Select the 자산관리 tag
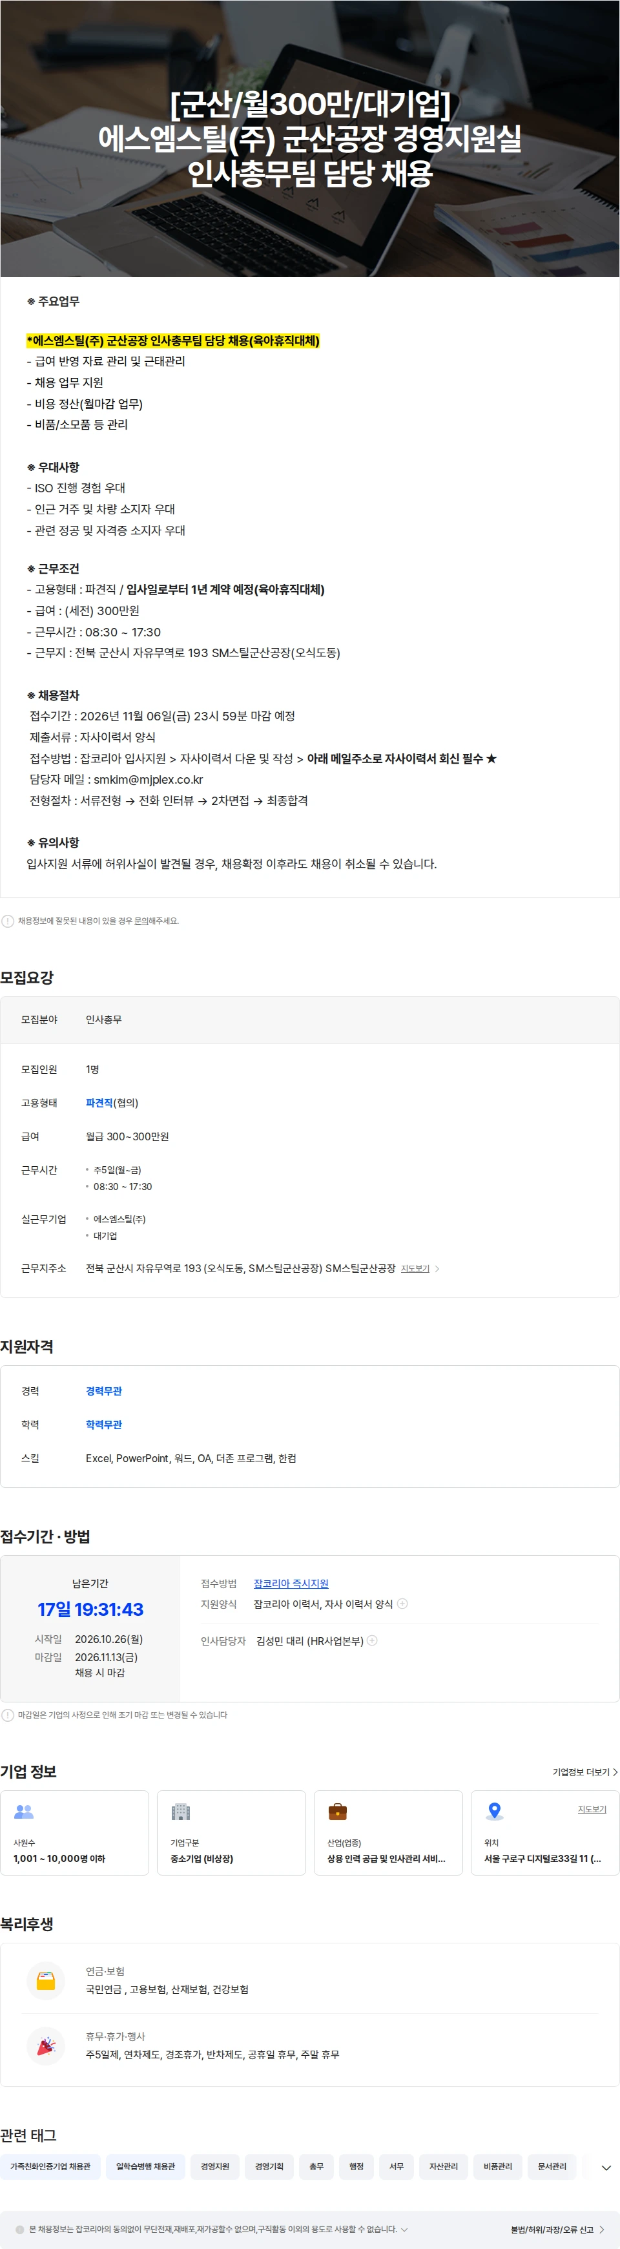620x2249 pixels. point(444,2167)
